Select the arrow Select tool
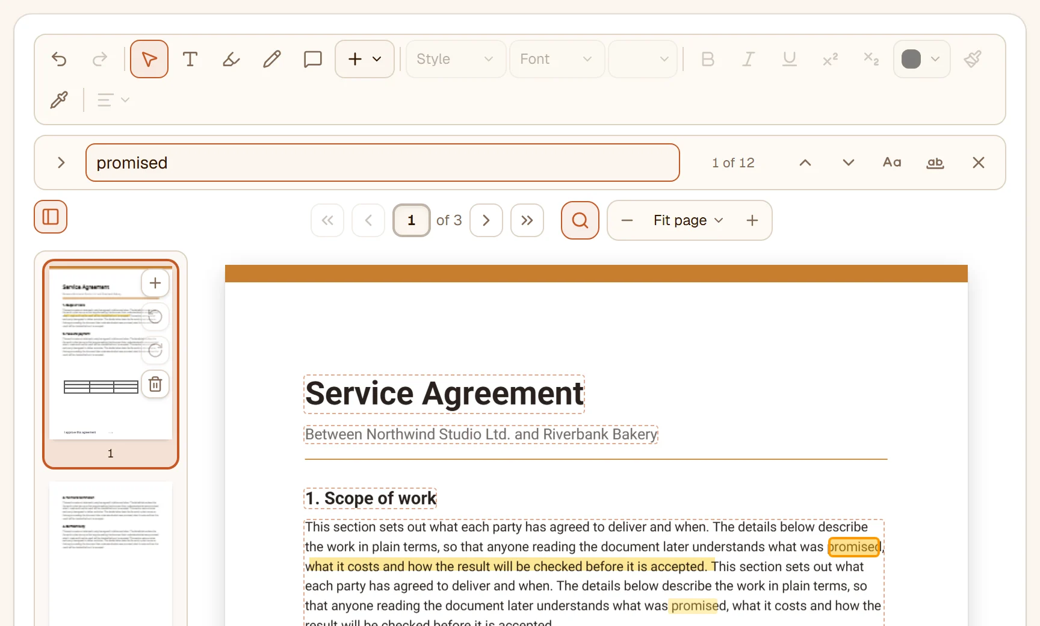Screen dimensions: 1040x626 click(x=149, y=59)
